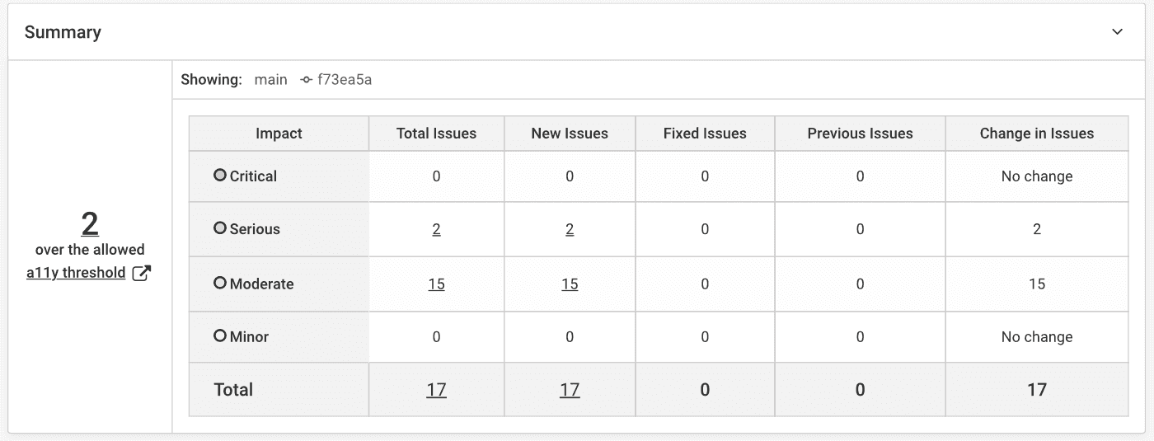The image size is (1154, 441).
Task: Click the Moderate impact circle icon
Action: click(x=220, y=283)
